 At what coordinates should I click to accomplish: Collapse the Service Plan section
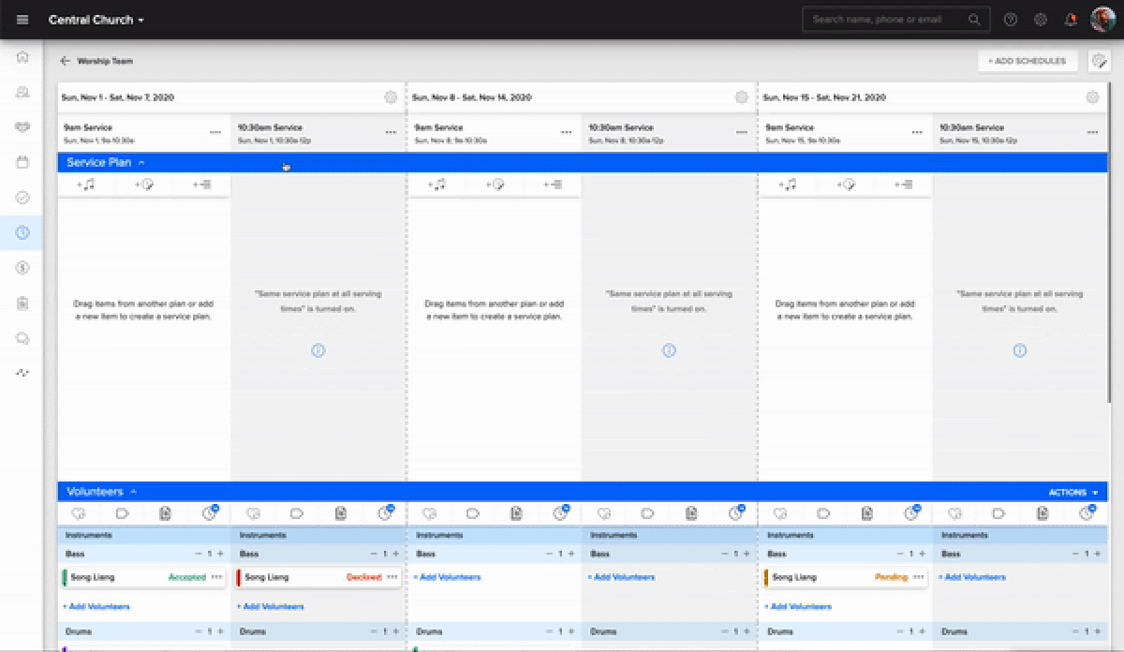pos(142,161)
